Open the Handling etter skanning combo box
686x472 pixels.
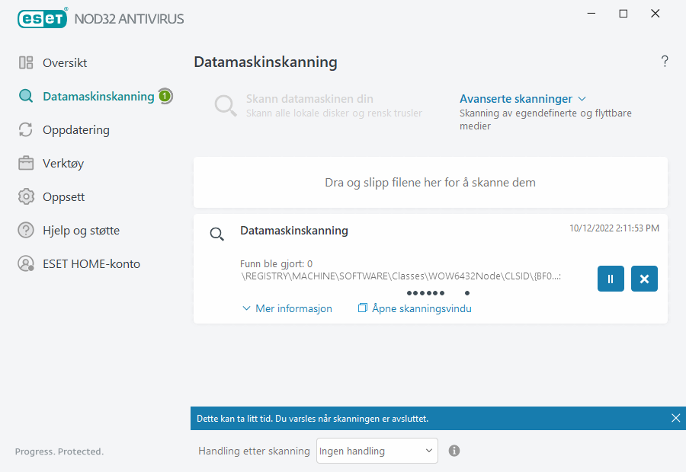377,451
